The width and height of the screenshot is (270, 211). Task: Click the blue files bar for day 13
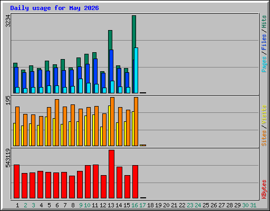111,65
